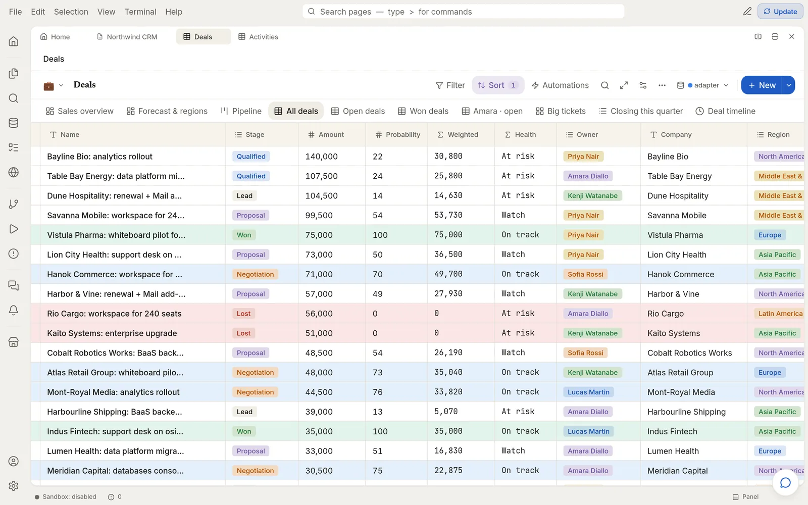Open the Amount column header menu

(332, 135)
